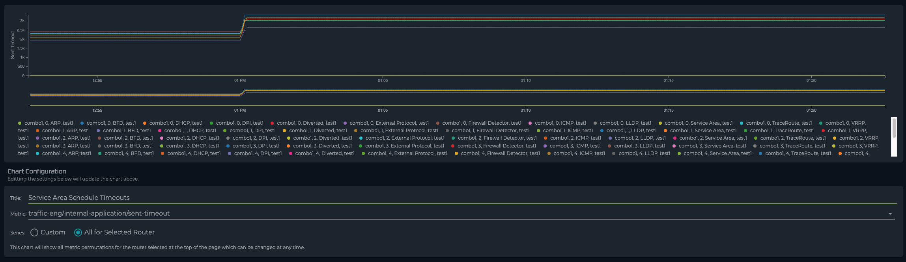Click legend item combo1, 4, BFD, test1

tap(126, 153)
